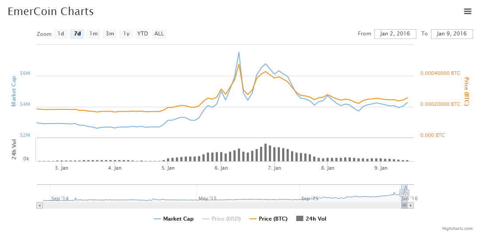Click the navigator right scroll arrow
Screen dimensions: 485x237
click(x=411, y=205)
